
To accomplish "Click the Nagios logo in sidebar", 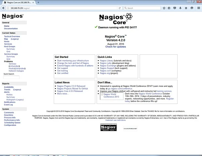I will [13, 16].
